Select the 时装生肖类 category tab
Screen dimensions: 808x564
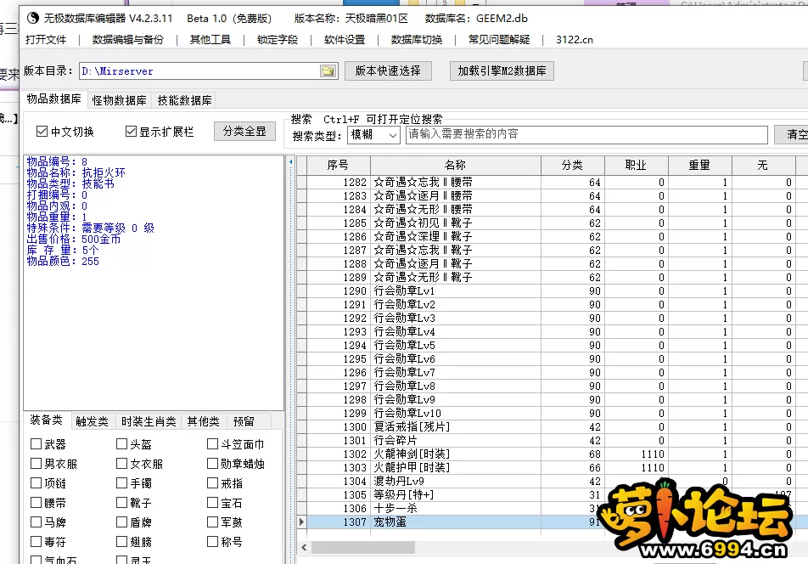148,421
